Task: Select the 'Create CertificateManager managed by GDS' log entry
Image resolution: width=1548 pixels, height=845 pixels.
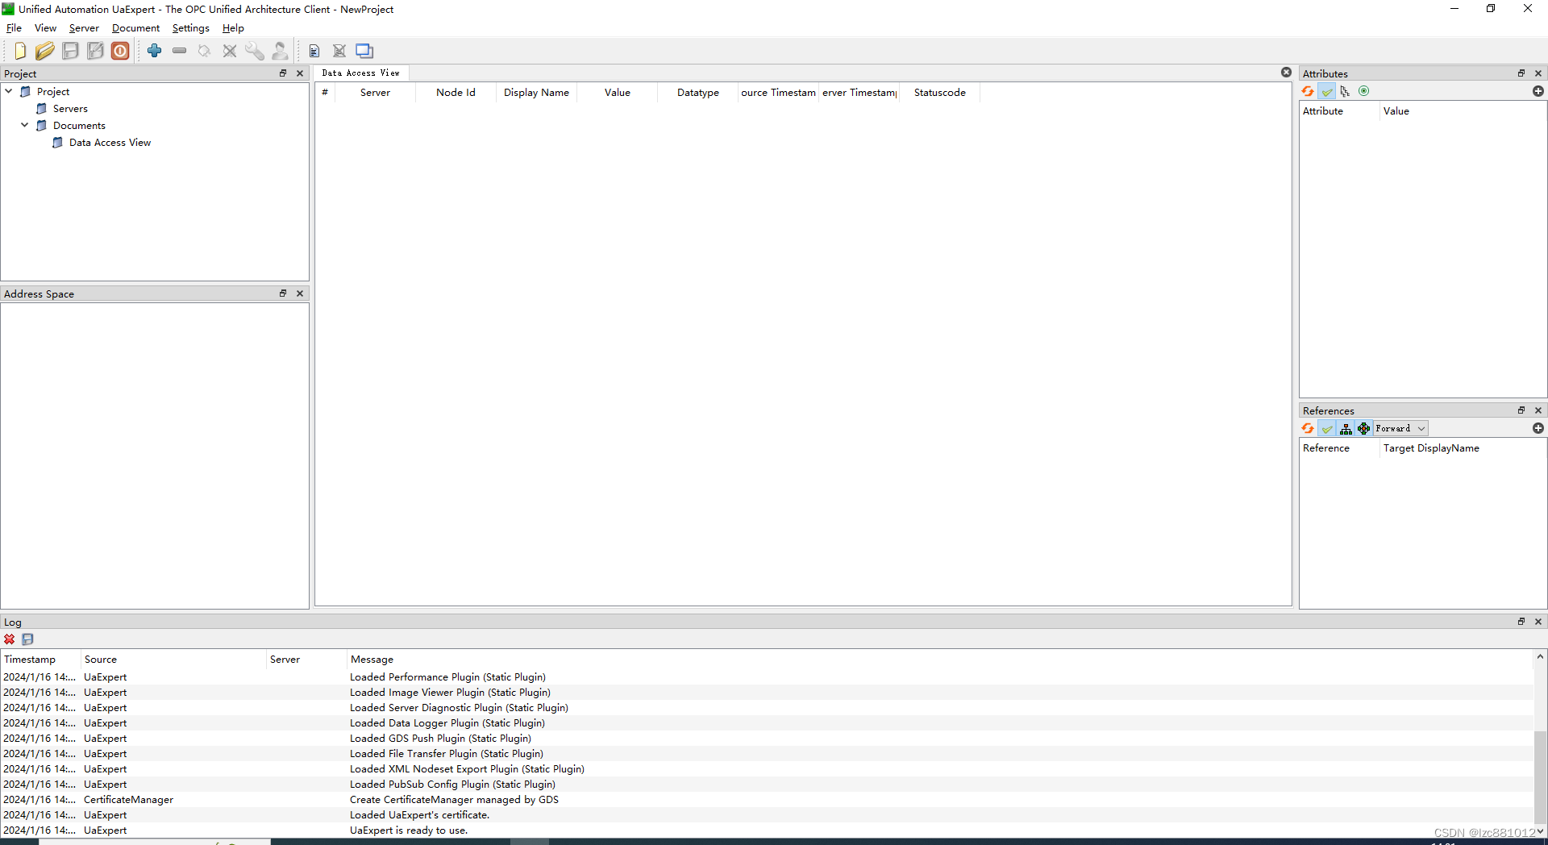Action: [767, 800]
